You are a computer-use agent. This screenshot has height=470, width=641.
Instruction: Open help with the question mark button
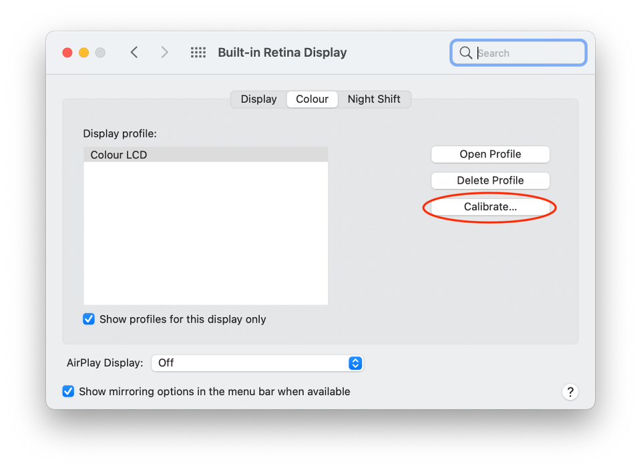pos(570,392)
